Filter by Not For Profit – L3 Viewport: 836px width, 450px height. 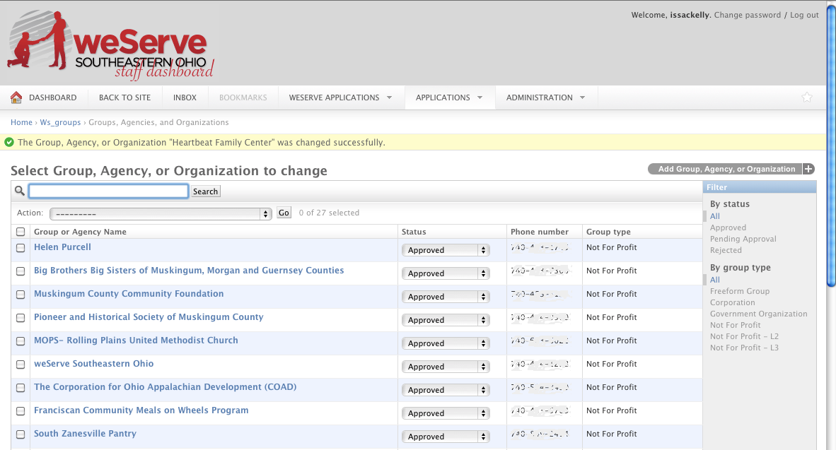pyautogui.click(x=744, y=348)
